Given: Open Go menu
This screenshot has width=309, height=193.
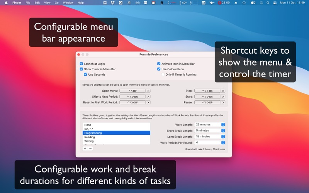Looking at the screenshot, I should (x=56, y=3).
